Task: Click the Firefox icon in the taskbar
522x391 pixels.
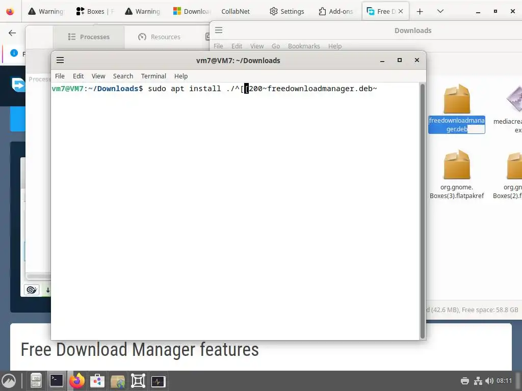Action: click(x=77, y=381)
